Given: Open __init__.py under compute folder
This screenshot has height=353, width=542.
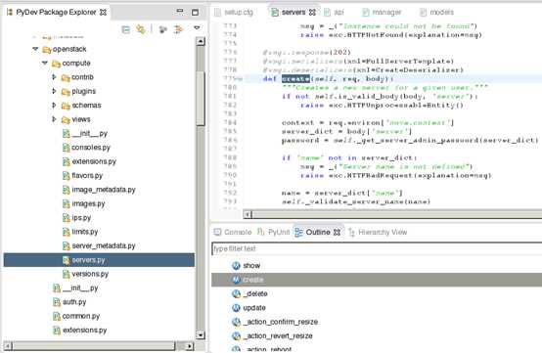Looking at the screenshot, I should click(x=85, y=134).
